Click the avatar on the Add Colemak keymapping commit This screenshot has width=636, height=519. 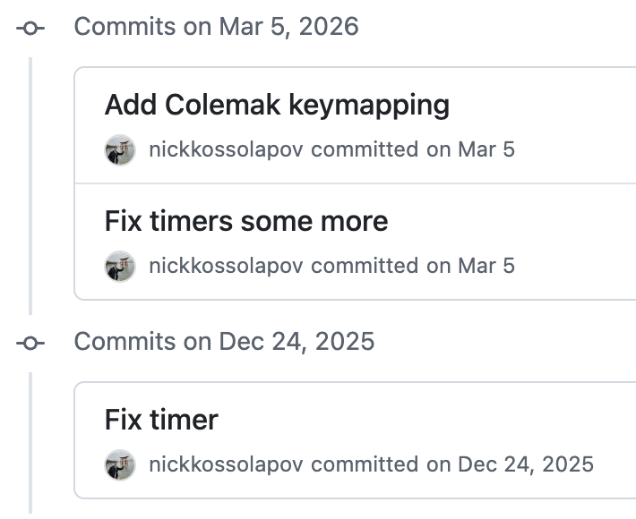(120, 150)
